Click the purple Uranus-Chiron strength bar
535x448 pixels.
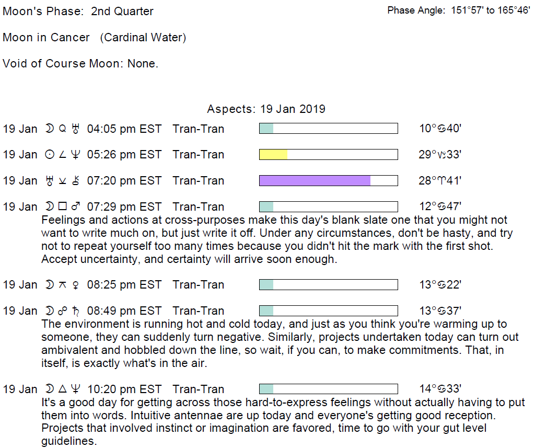pos(315,181)
